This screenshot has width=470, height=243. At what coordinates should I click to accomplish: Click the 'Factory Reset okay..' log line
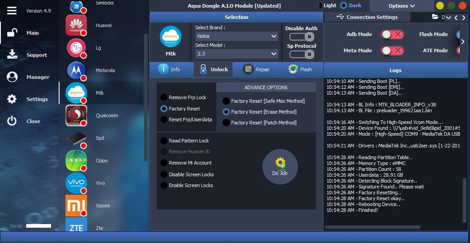(x=365, y=198)
